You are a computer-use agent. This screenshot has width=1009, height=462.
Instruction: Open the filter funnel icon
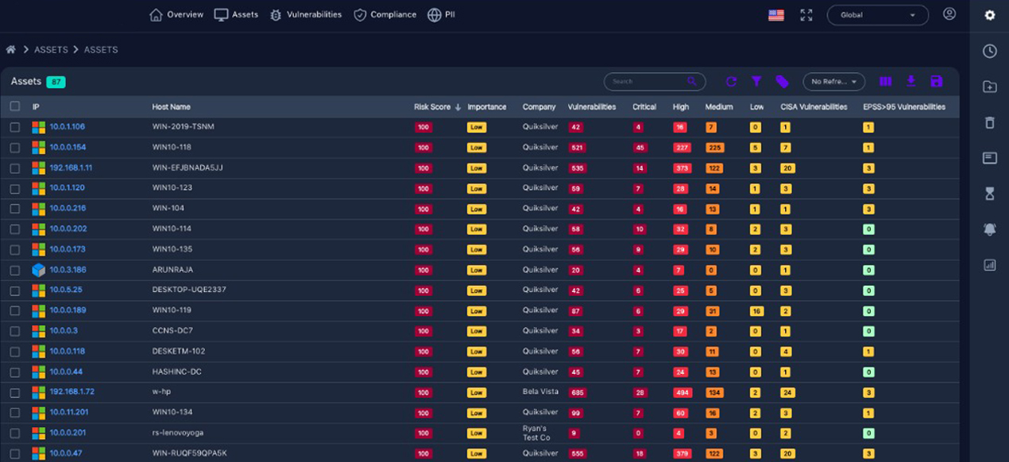click(x=756, y=82)
